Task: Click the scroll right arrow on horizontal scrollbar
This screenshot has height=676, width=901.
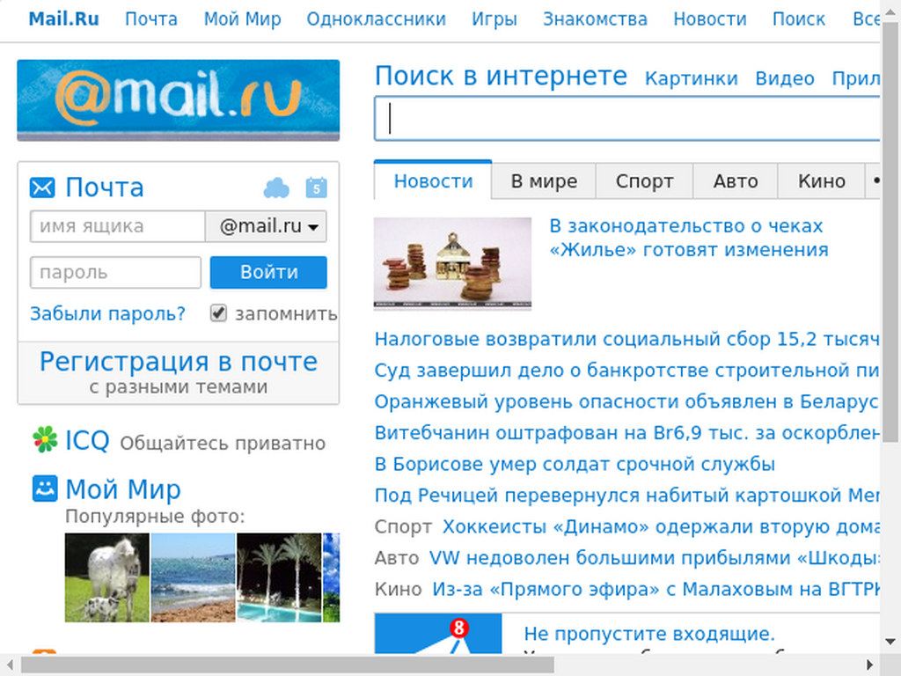Action: 870,665
